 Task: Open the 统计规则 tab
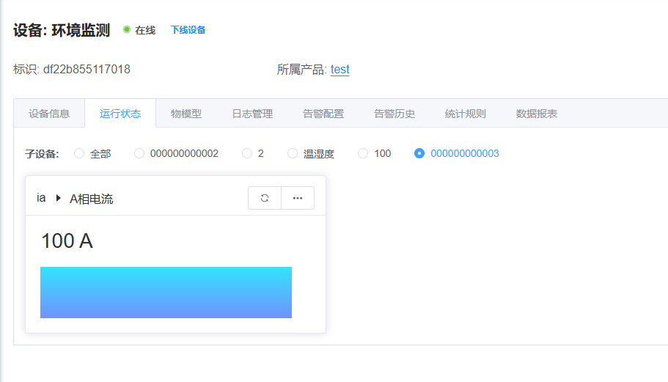465,114
